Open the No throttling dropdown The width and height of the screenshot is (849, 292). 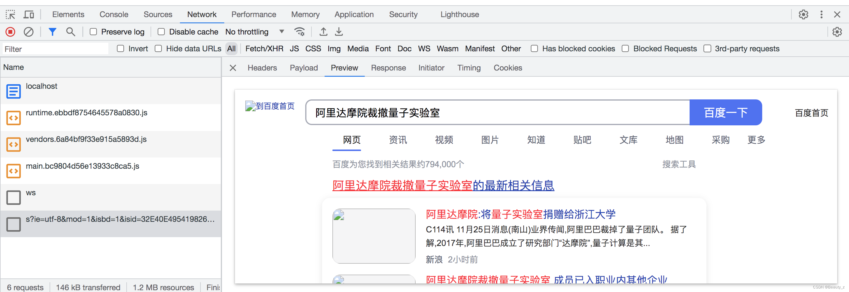pyautogui.click(x=254, y=32)
